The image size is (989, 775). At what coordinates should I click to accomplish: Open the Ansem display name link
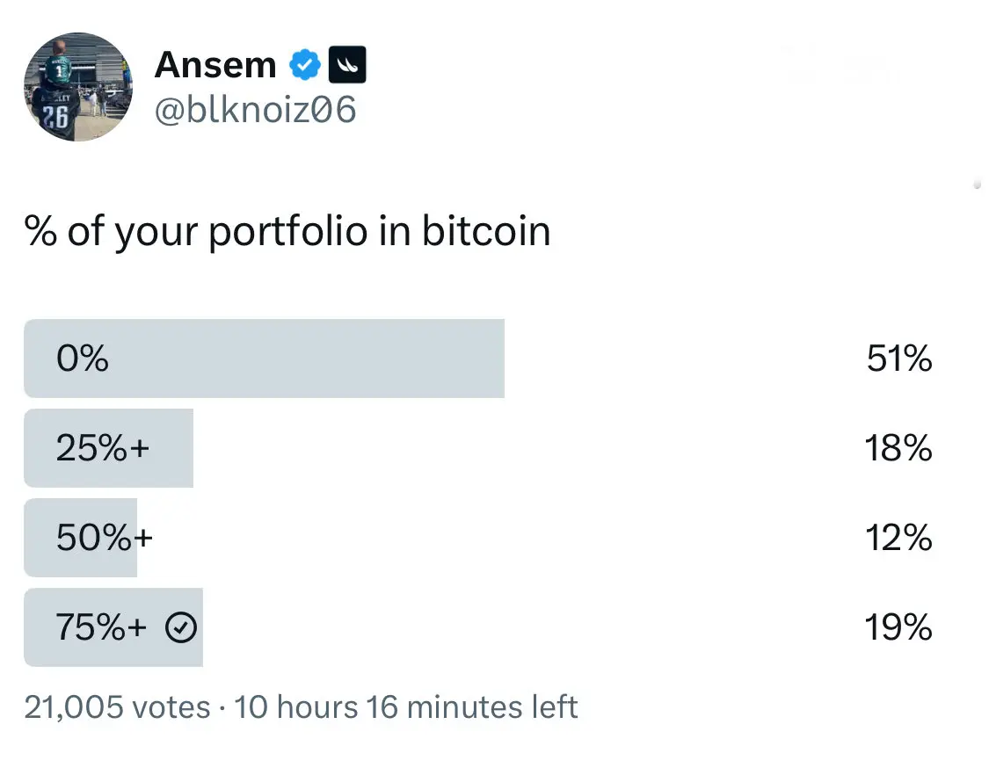point(215,64)
